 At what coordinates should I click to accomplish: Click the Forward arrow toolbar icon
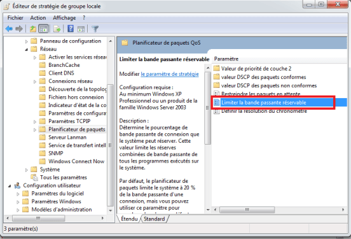pyautogui.click(x=19, y=29)
